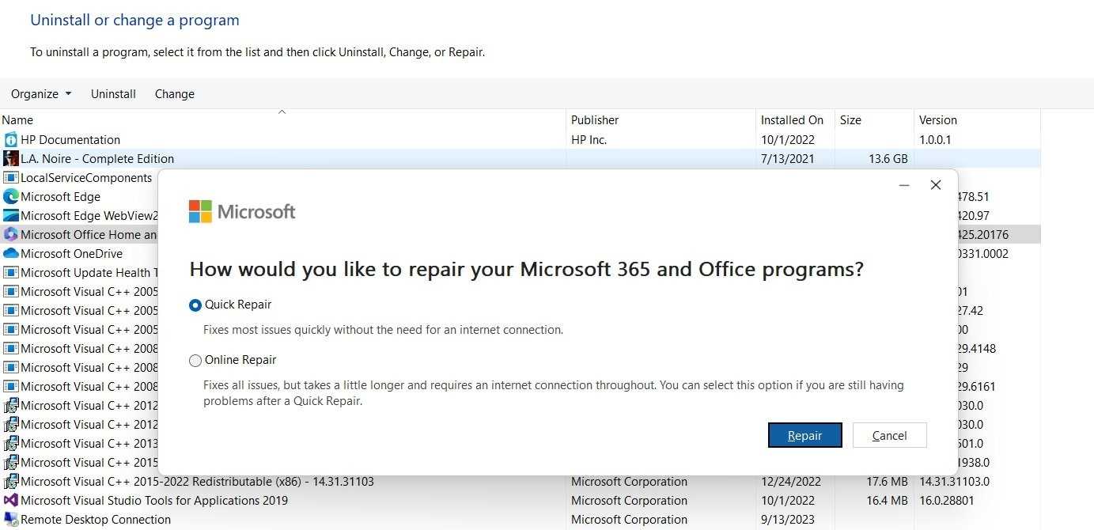Click the Cancel button in the repair dialog
Screen dimensions: 1094x530
(x=889, y=436)
